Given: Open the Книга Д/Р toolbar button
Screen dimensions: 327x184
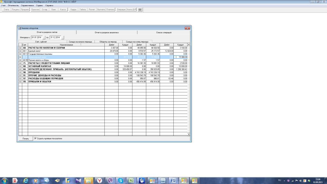Looking at the screenshot, I should 131,10.
